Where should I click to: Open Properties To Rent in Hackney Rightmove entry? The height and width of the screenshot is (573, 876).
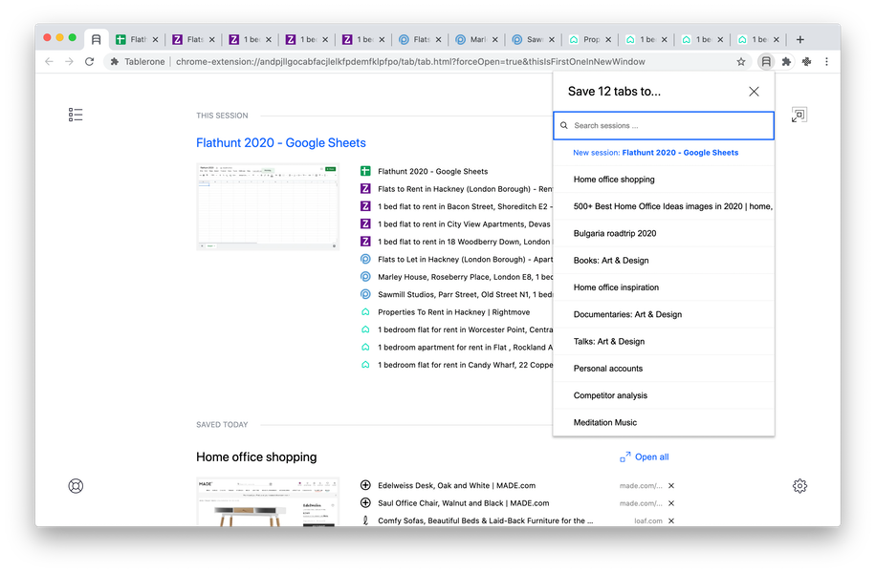click(x=453, y=312)
